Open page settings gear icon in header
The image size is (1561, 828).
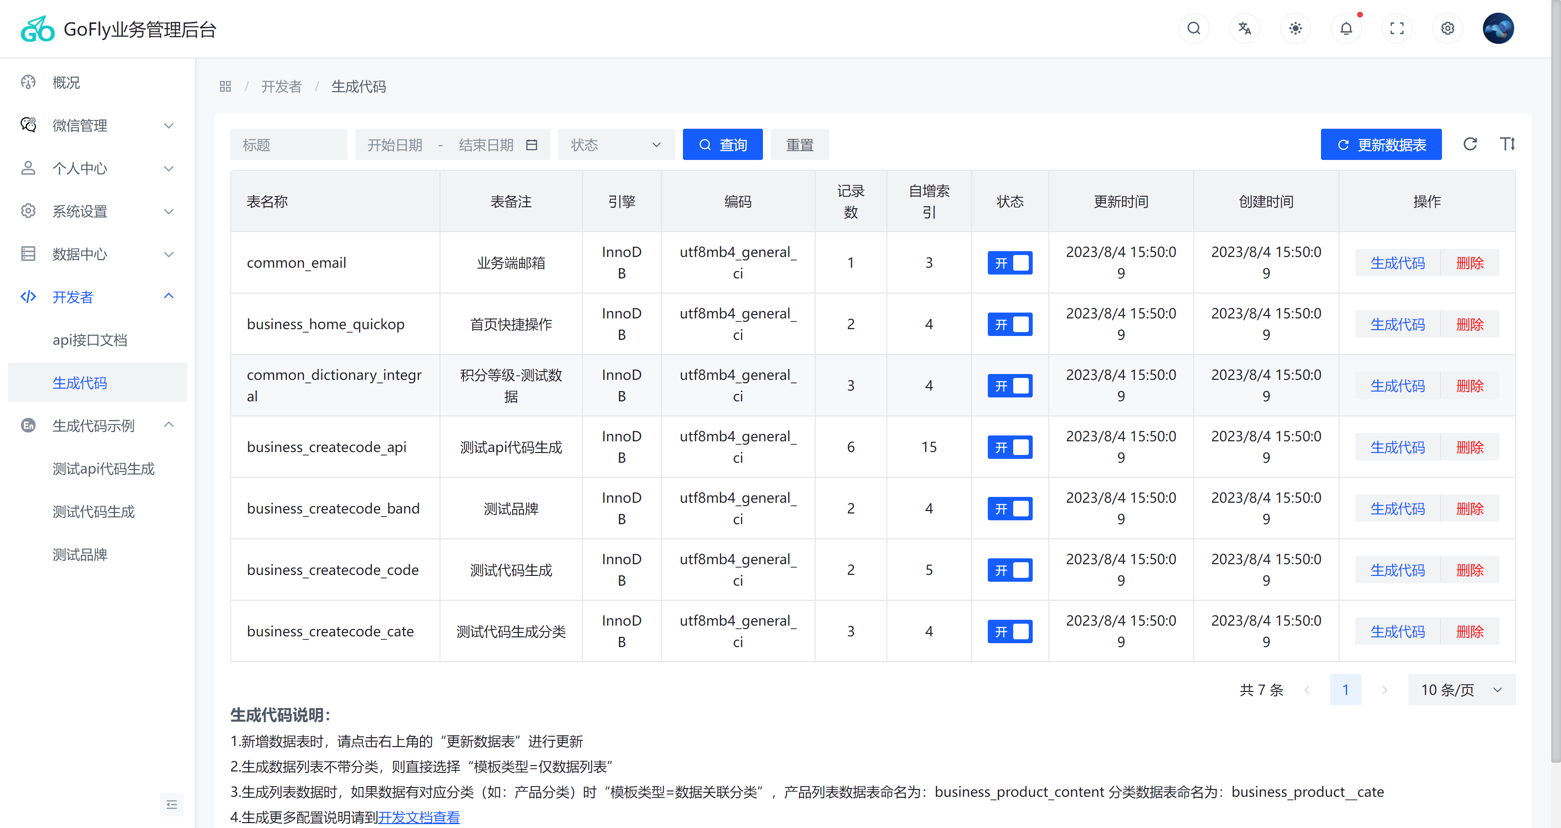pos(1448,28)
